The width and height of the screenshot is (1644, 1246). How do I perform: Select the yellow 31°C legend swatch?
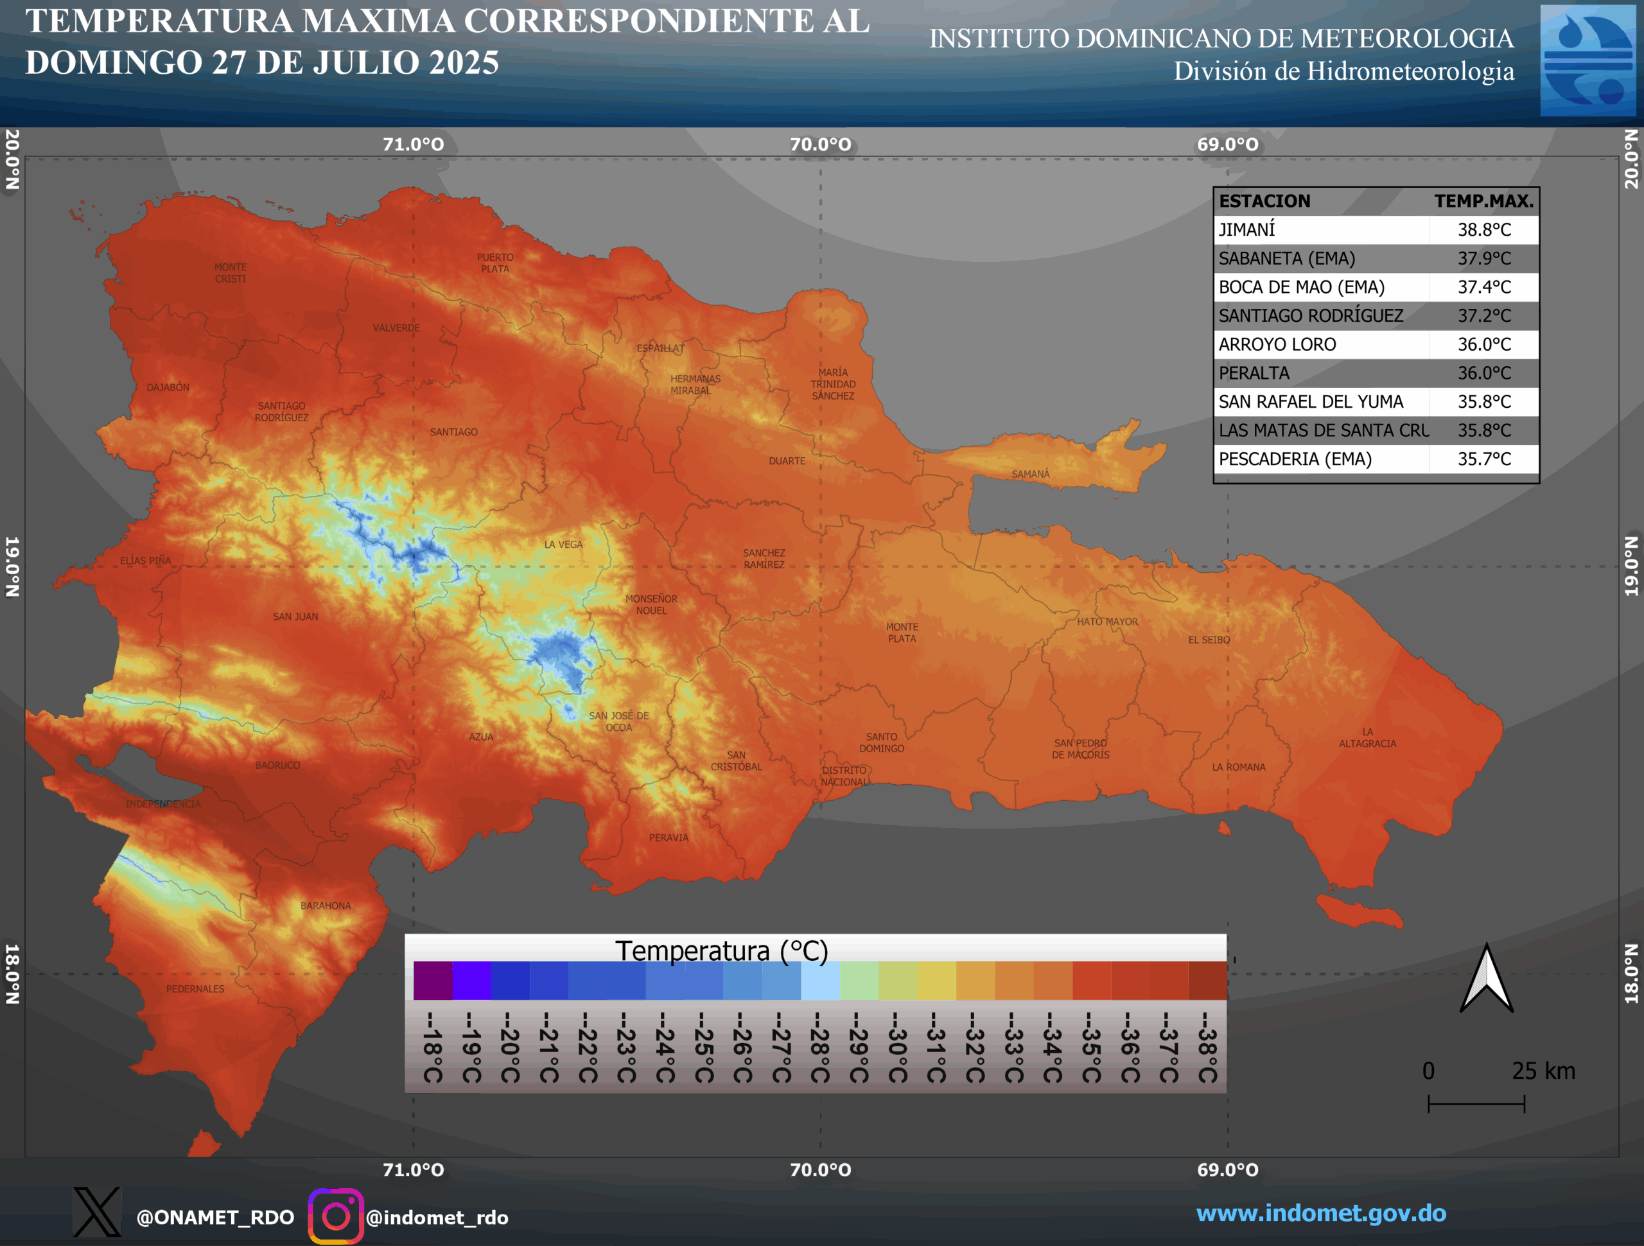click(936, 981)
